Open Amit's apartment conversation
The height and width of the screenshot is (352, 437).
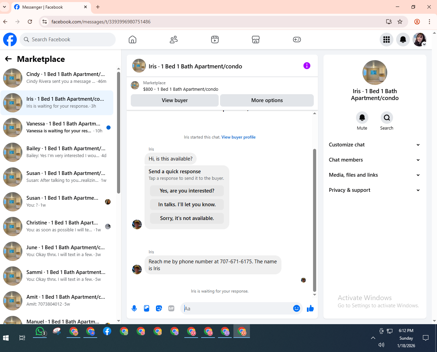[57, 301]
